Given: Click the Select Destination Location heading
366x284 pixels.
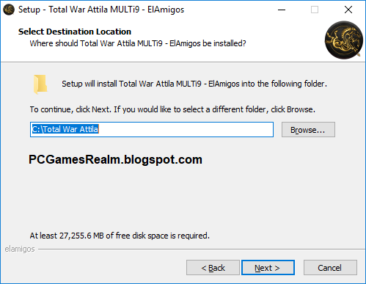Looking at the screenshot, I should [x=75, y=32].
